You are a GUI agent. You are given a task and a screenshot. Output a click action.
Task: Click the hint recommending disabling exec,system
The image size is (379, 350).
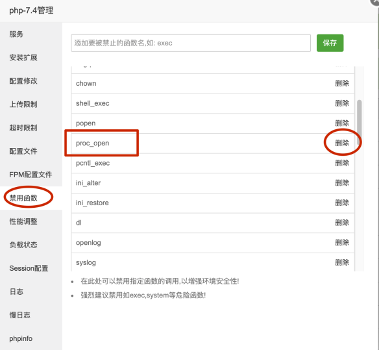pyautogui.click(x=143, y=295)
